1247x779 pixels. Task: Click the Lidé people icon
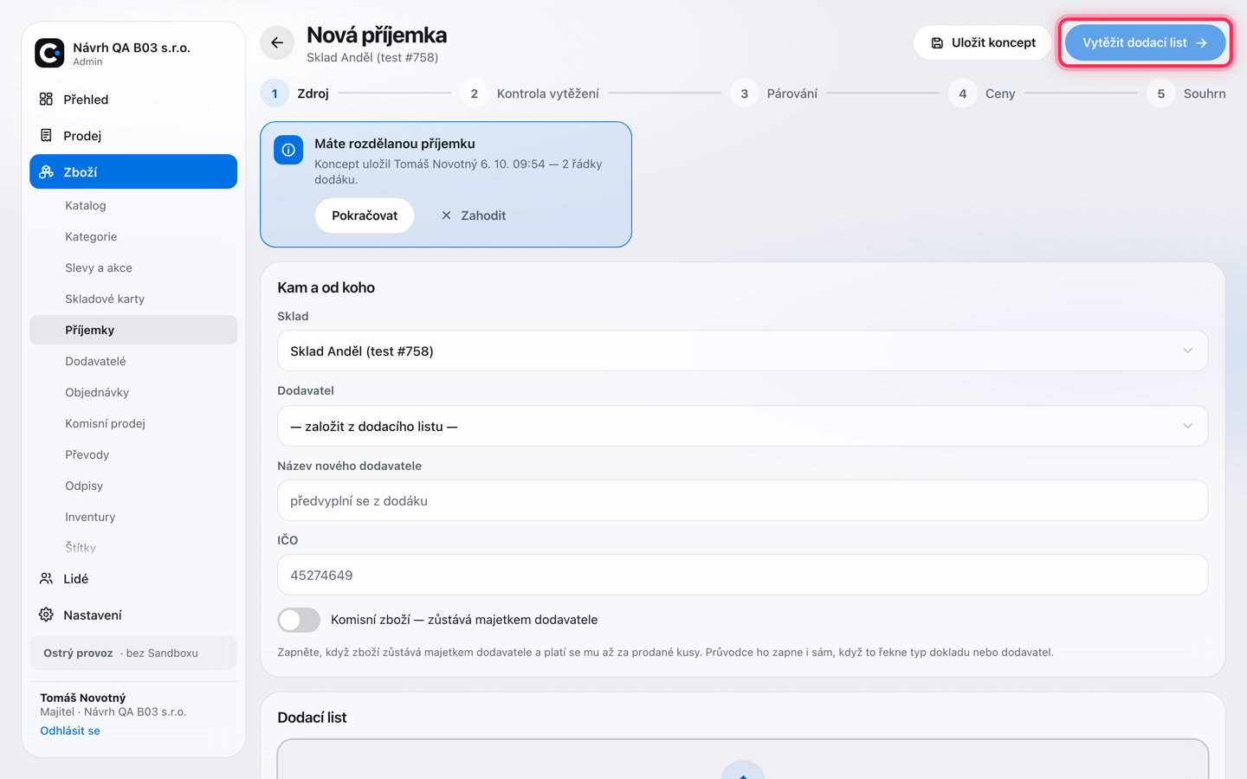tap(46, 579)
